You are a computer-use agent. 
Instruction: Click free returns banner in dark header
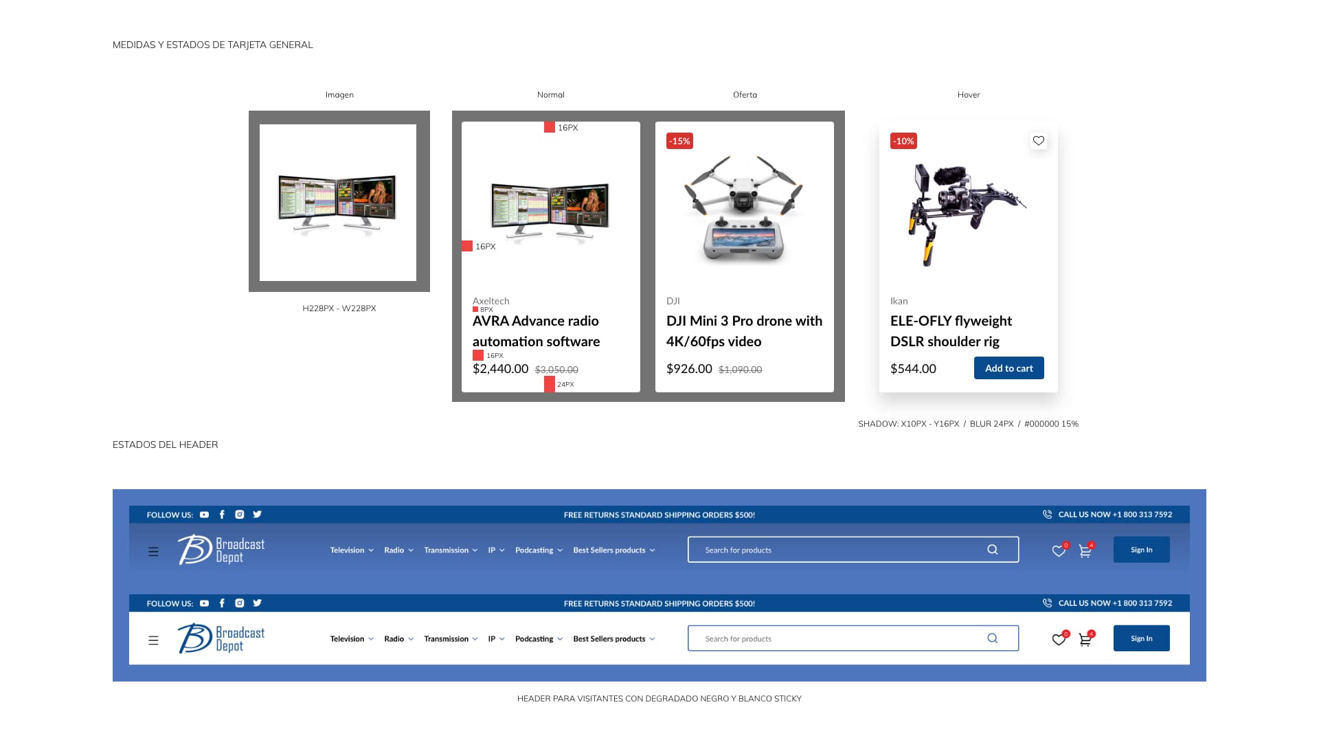pos(659,515)
